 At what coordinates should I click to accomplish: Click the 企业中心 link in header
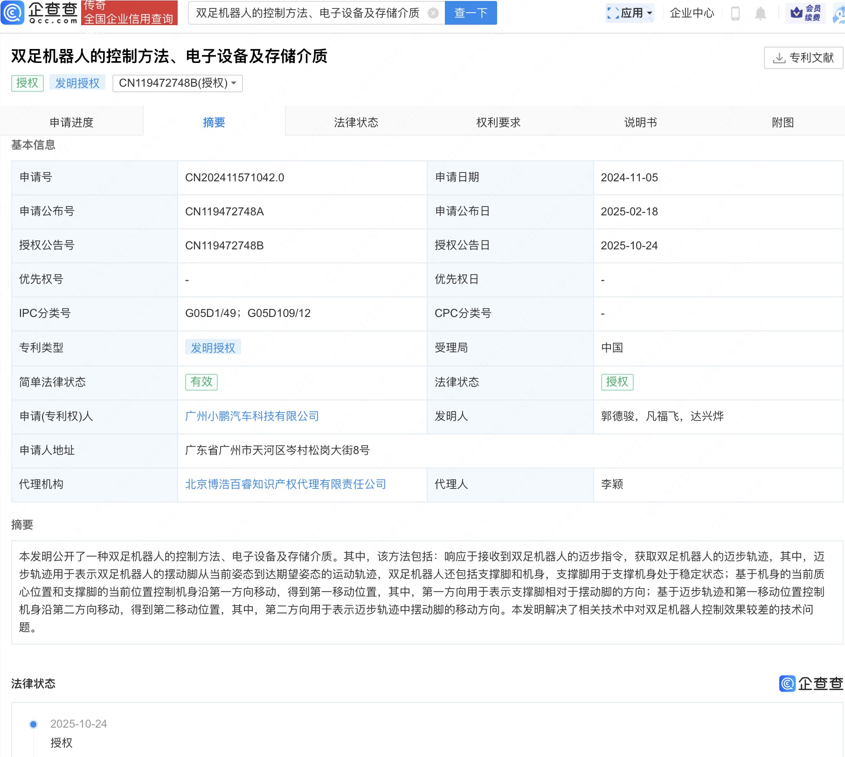692,13
